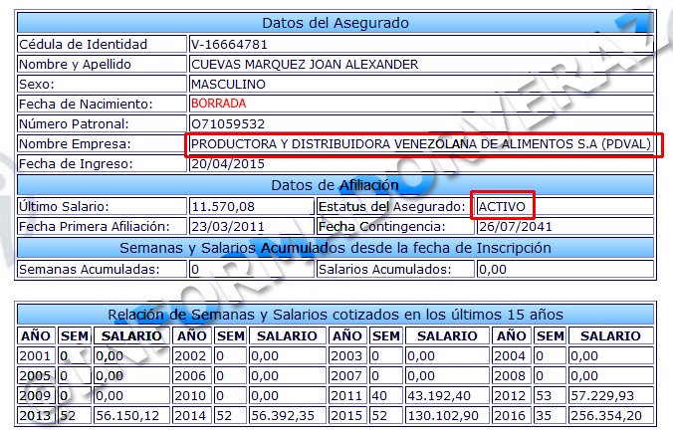Click the Nombre Empresa label

[x=75, y=143]
